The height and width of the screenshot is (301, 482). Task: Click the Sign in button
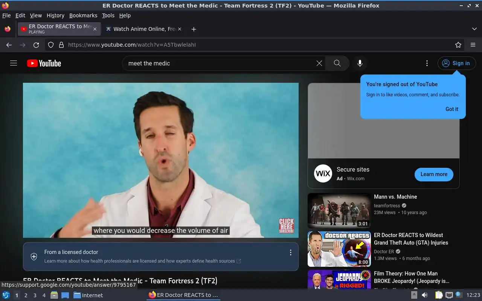pos(456,63)
